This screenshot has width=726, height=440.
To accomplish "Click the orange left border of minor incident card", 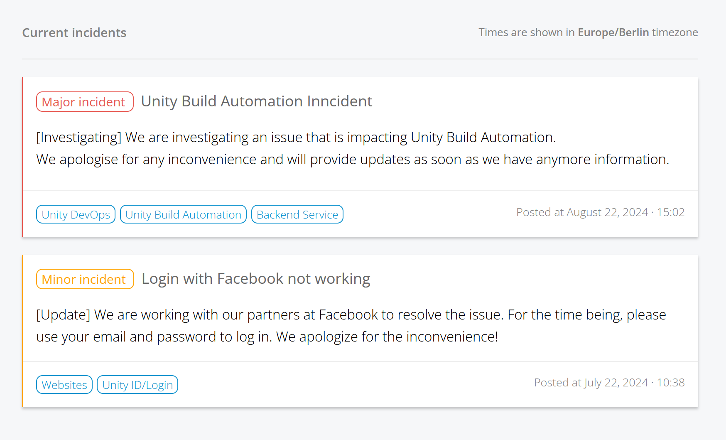I will pos(22,331).
